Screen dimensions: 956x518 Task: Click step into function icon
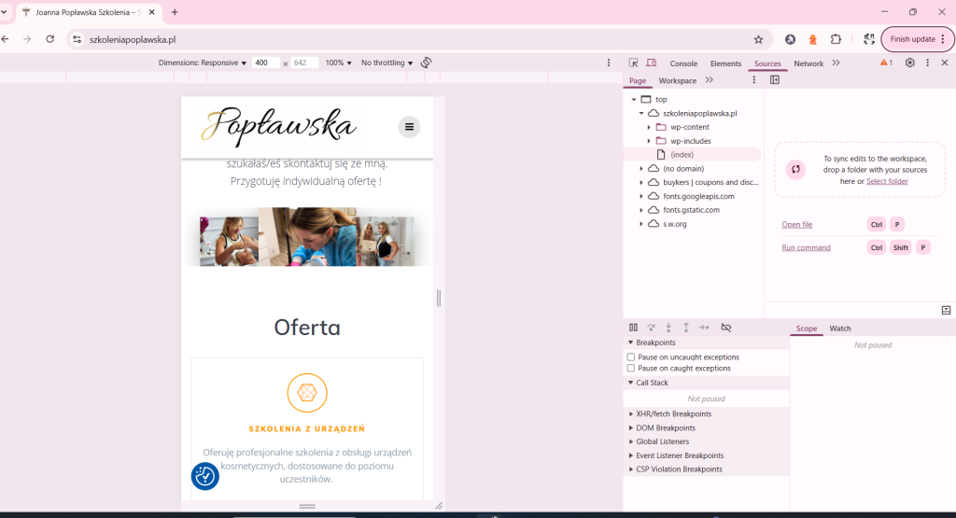click(668, 328)
